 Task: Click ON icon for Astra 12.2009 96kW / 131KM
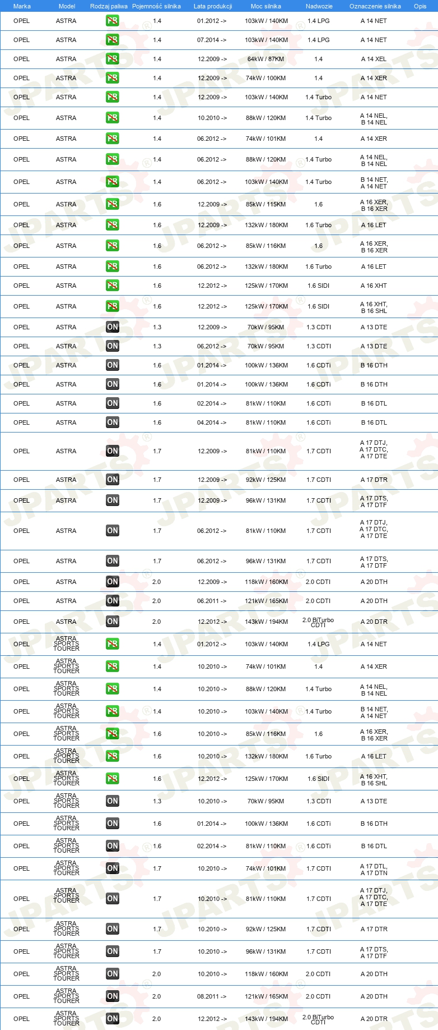[112, 500]
